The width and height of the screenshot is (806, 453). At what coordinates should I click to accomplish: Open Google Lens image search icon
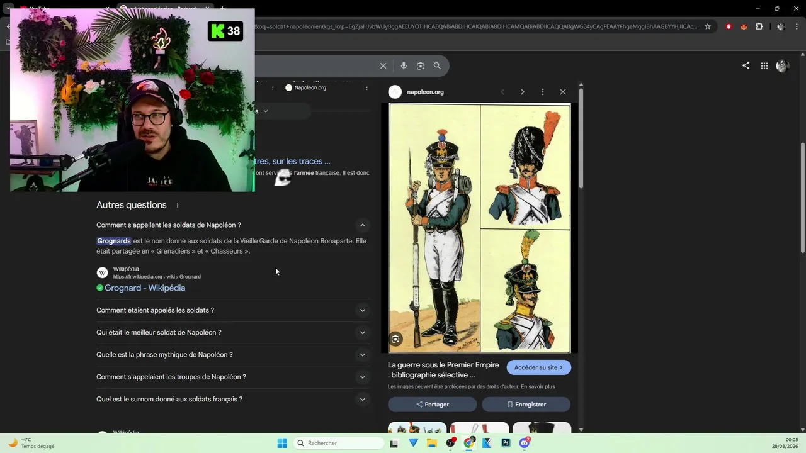click(x=421, y=65)
